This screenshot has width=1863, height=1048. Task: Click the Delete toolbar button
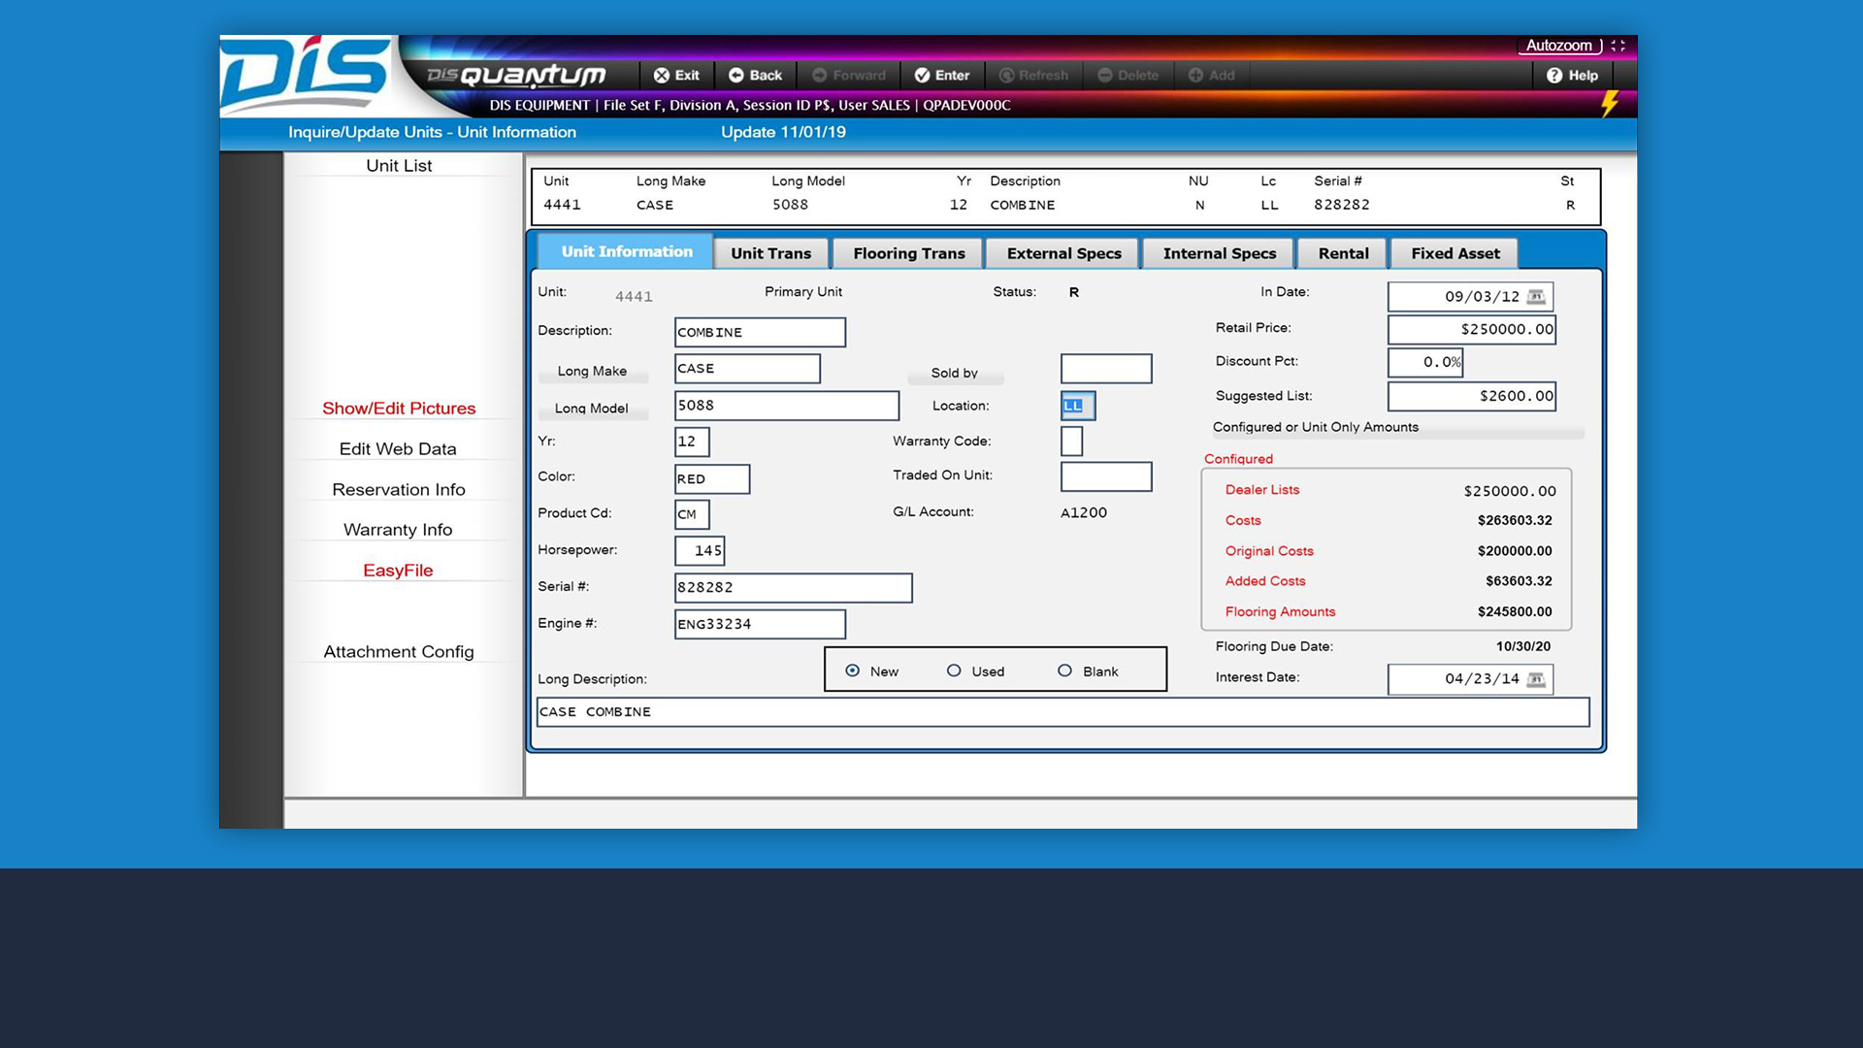(x=1128, y=75)
